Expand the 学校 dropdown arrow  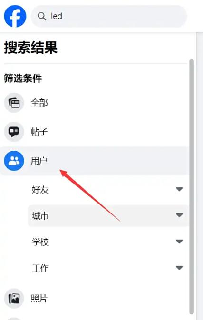(179, 242)
